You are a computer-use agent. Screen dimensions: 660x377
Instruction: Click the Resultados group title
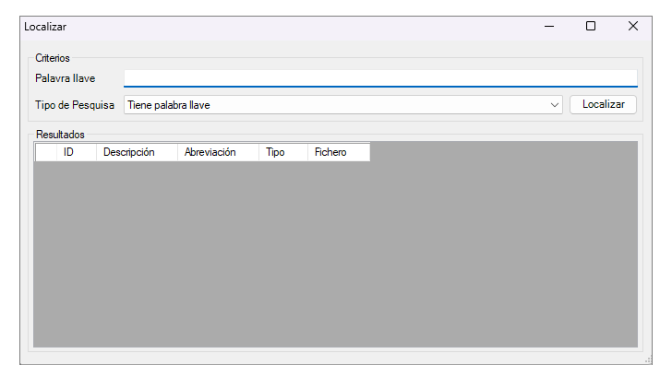[x=60, y=135]
